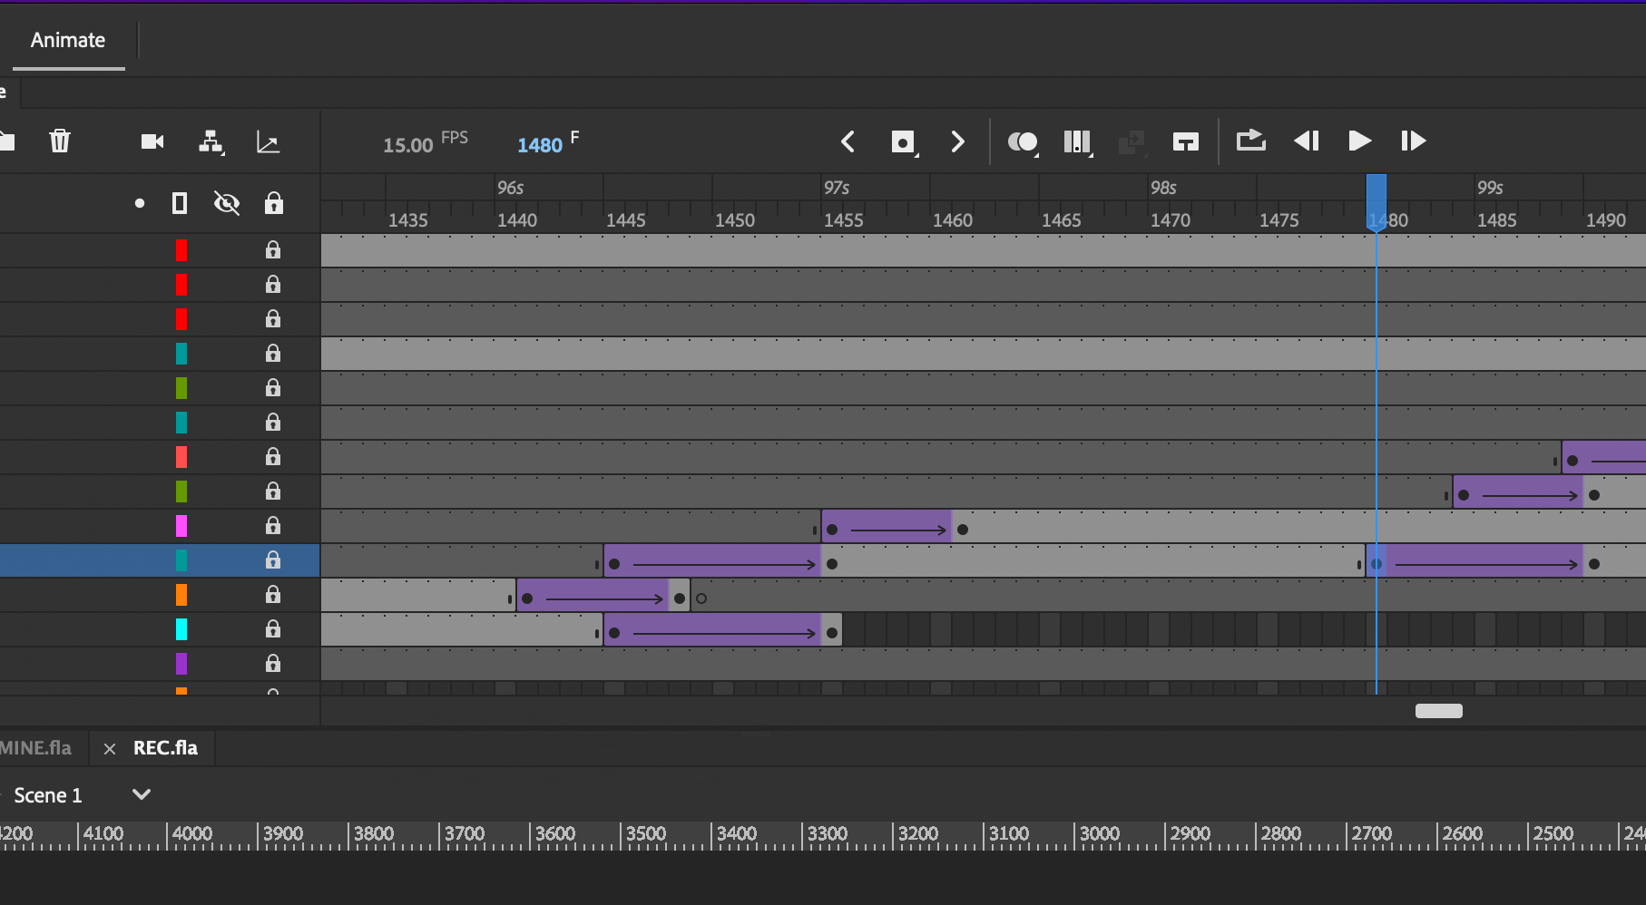Click the blank keyframe on orange layer
Viewport: 1646px width, 905px height.
tap(701, 598)
